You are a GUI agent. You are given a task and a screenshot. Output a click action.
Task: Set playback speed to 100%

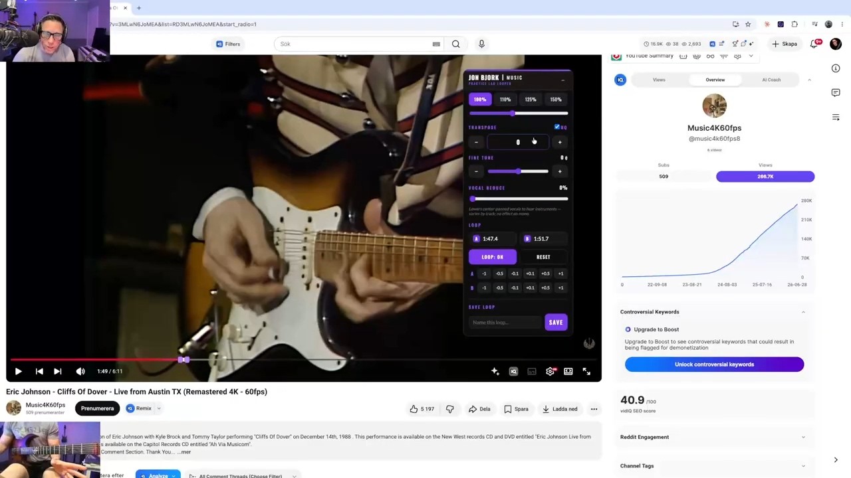coord(480,100)
